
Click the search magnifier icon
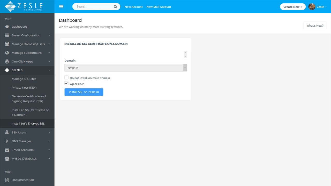click(115, 6)
